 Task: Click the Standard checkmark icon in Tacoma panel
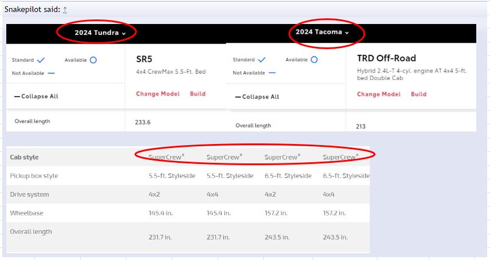[262, 59]
